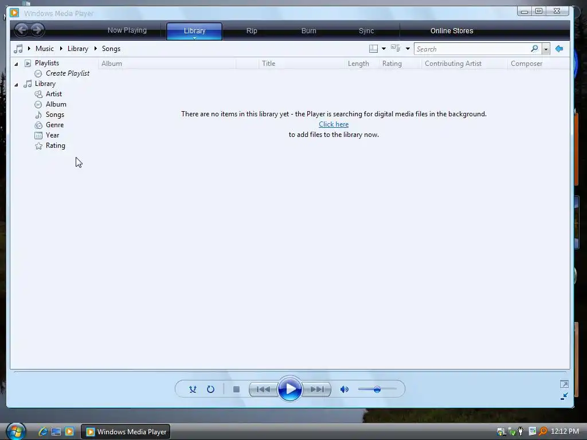Open the Burn tab
587x440 pixels.
click(309, 31)
